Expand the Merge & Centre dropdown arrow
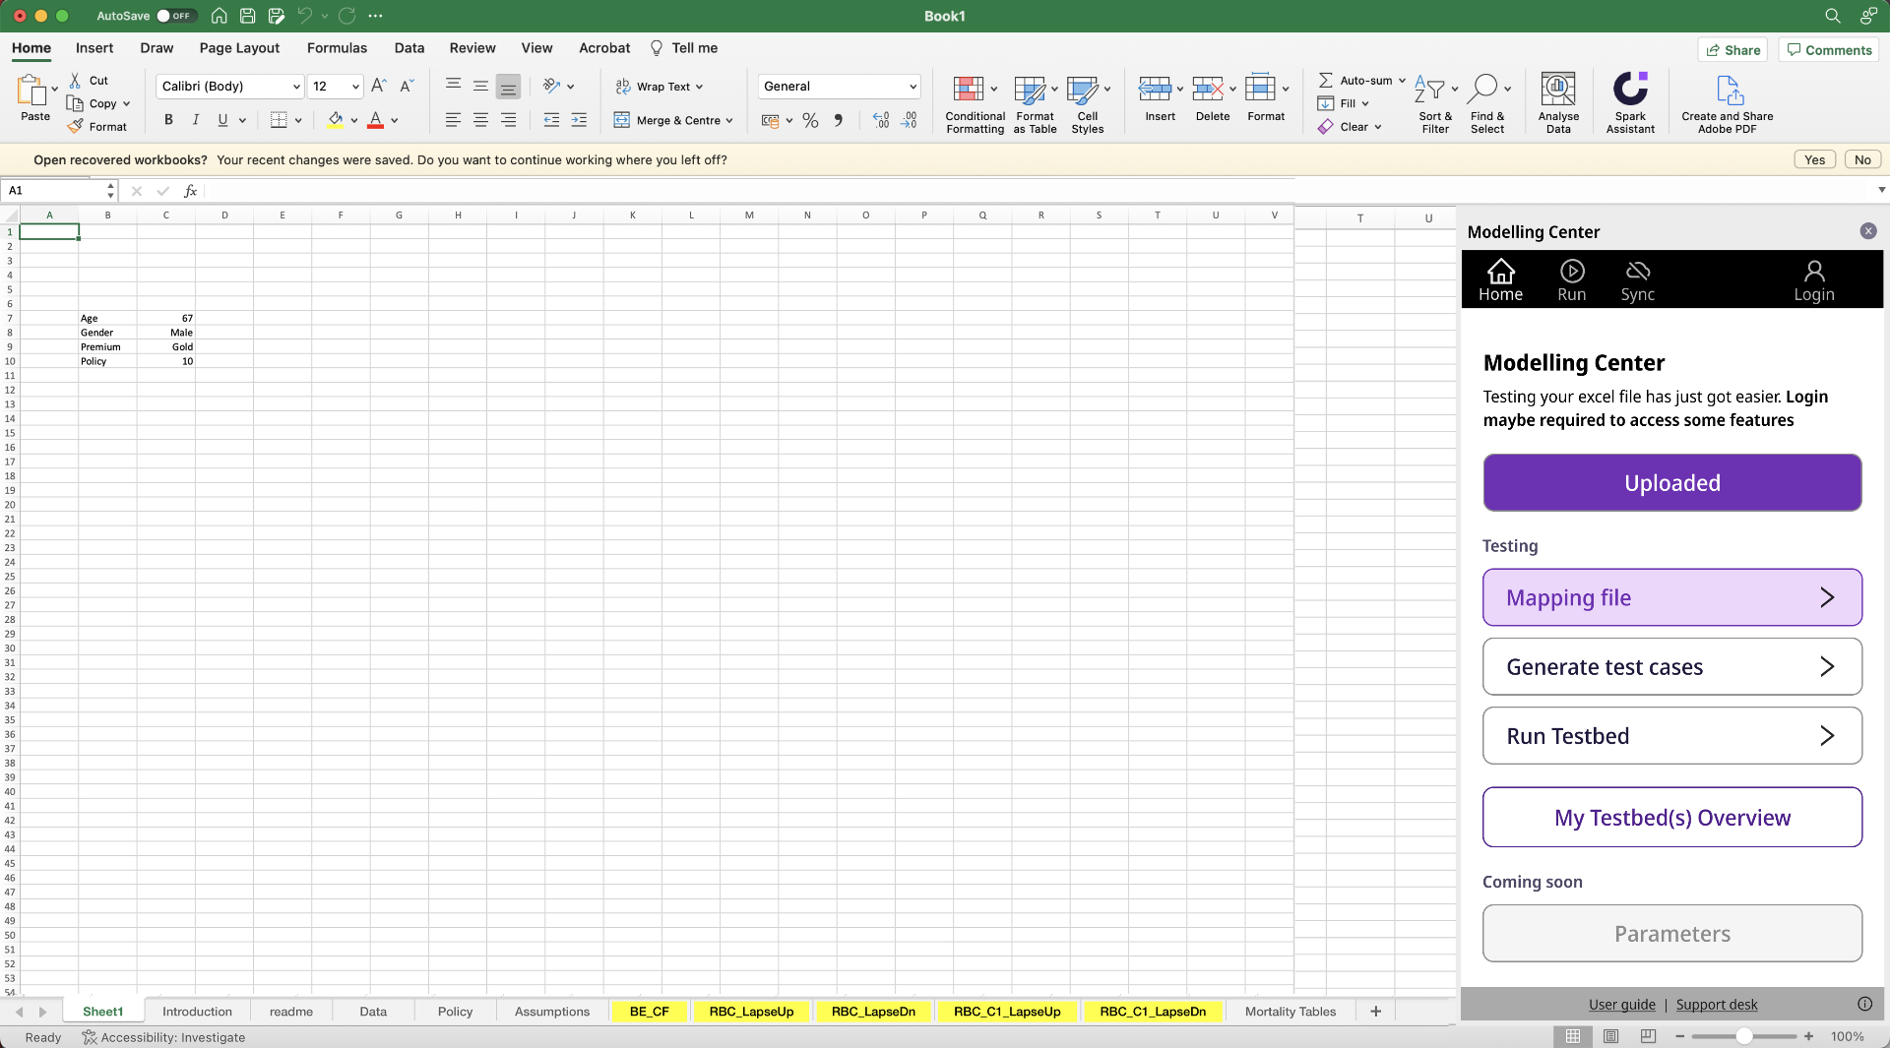This screenshot has height=1048, width=1890. pos(729,121)
